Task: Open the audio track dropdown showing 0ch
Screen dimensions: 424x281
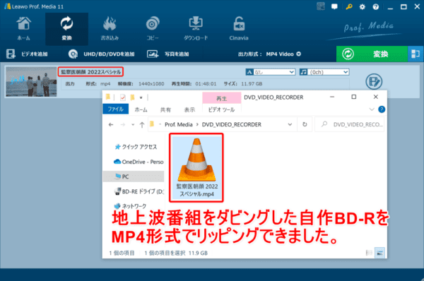Action: 324,72
